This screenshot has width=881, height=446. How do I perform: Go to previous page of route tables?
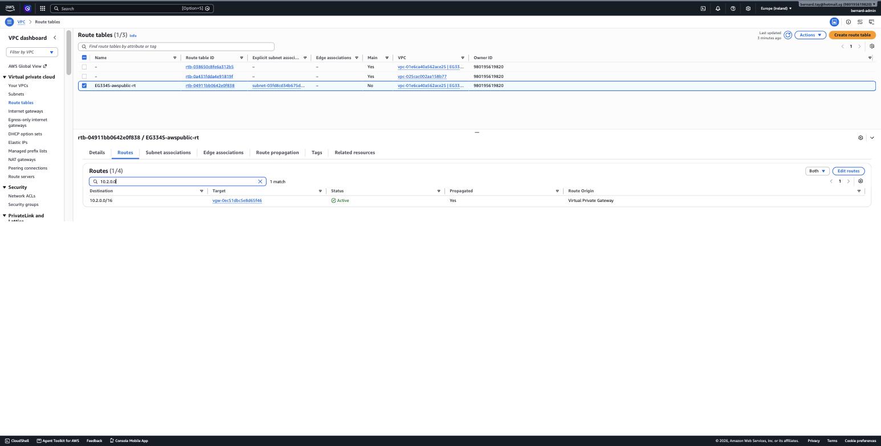pos(842,46)
